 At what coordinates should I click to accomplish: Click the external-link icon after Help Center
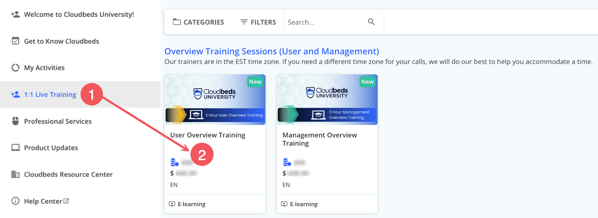coord(66,201)
